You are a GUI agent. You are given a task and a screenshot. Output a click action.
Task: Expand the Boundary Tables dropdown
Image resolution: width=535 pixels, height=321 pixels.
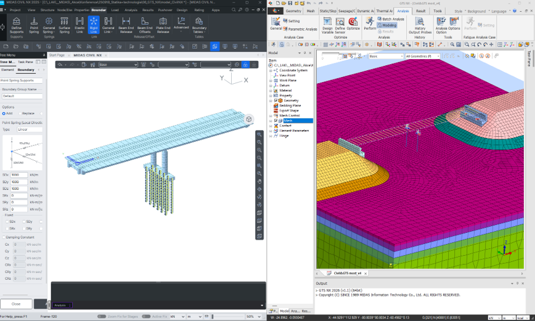click(x=199, y=32)
